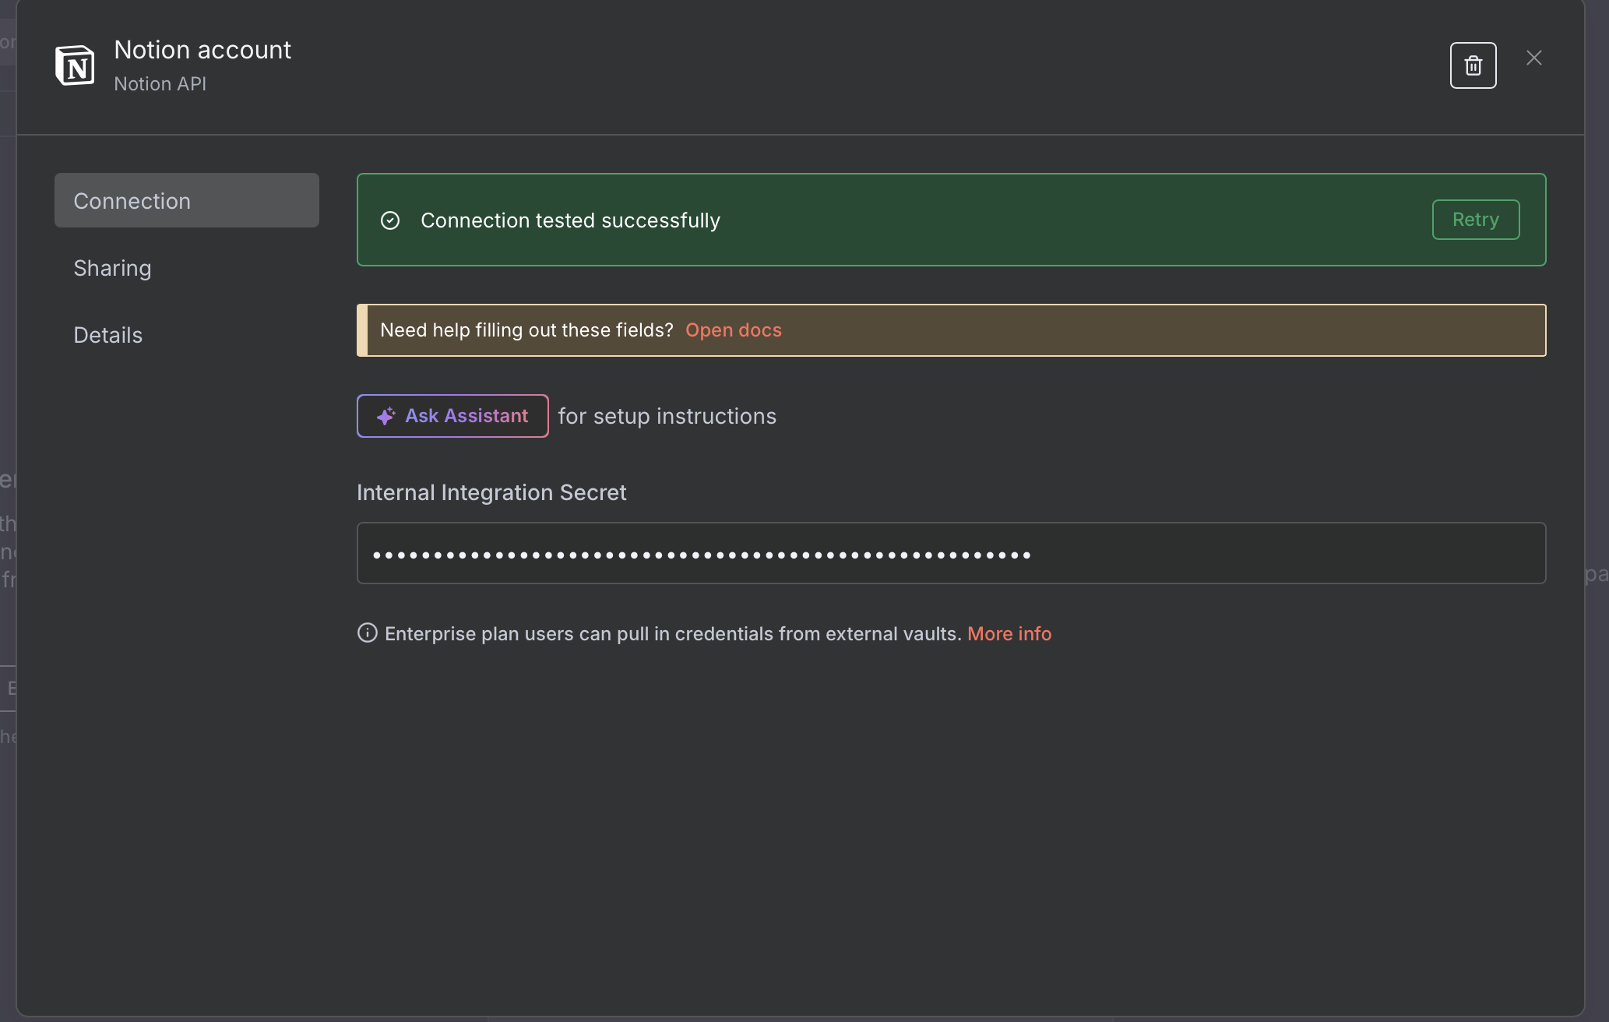
Task: Close the Notion account dialog
Action: pyautogui.click(x=1533, y=58)
